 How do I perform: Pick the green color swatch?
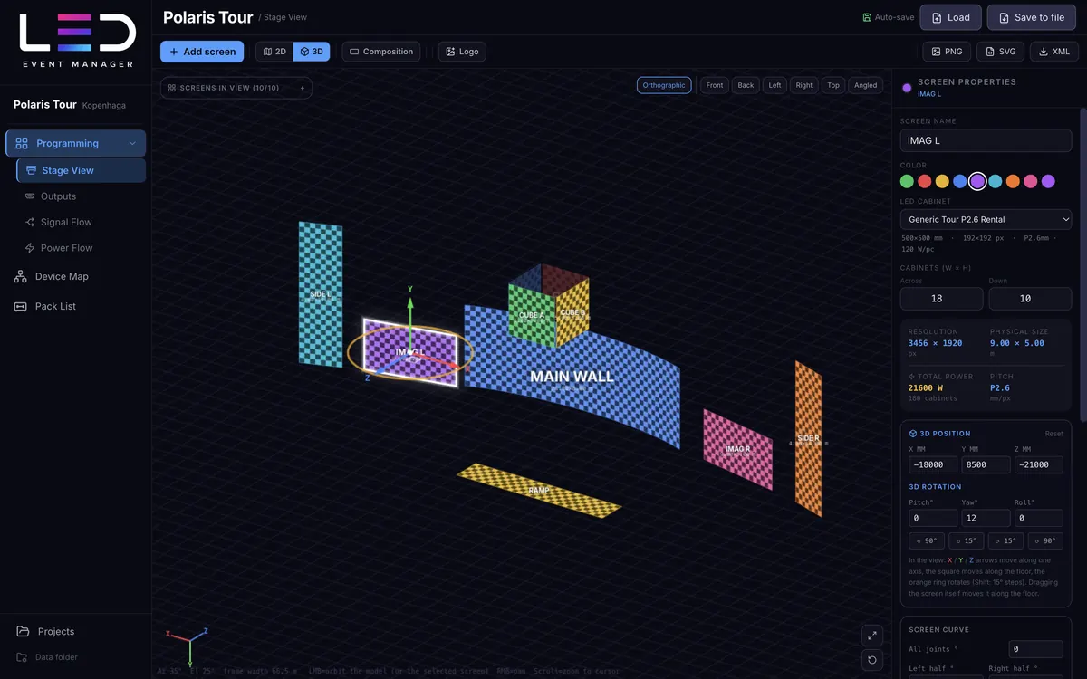tap(907, 181)
